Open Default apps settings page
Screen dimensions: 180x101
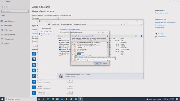coord(8,26)
